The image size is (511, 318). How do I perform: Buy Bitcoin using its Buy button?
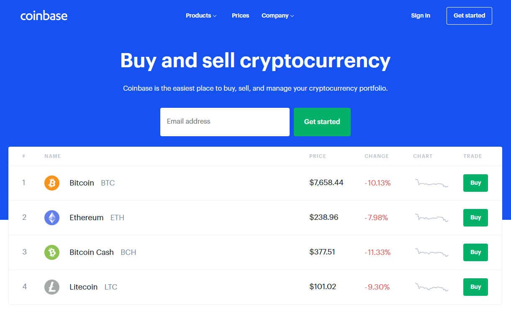(475, 183)
